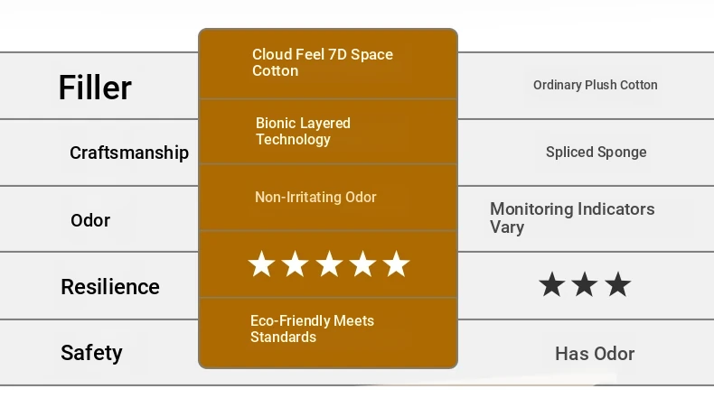Click Non-Irritating Odor text
Image resolution: width=714 pixels, height=398 pixels.
(x=315, y=198)
